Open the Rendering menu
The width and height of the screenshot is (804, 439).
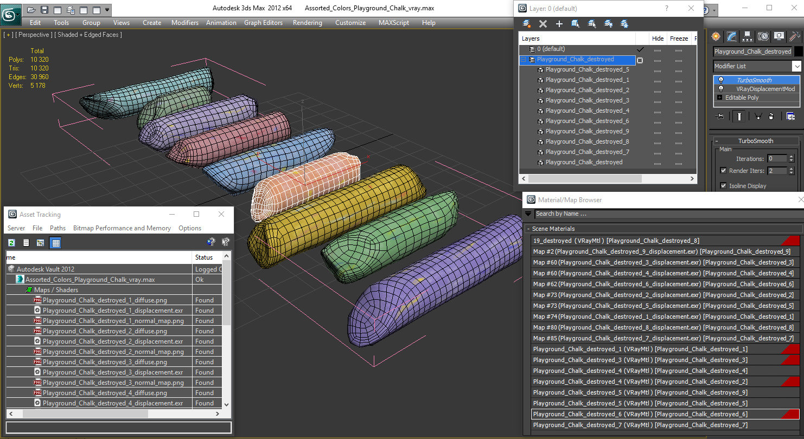tap(307, 23)
